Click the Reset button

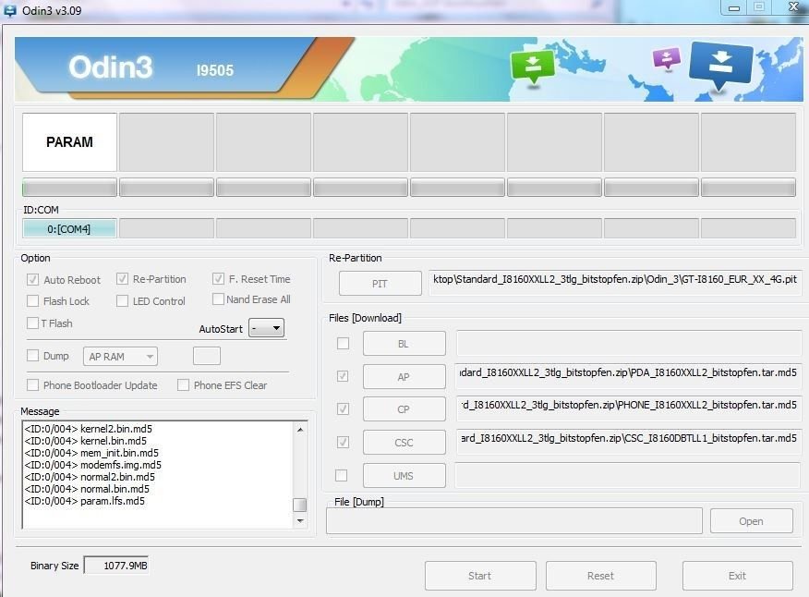[x=601, y=576]
